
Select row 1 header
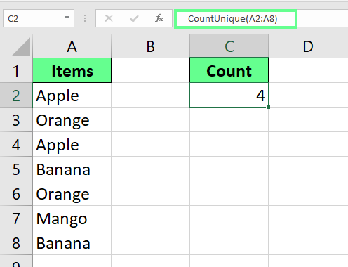16,71
